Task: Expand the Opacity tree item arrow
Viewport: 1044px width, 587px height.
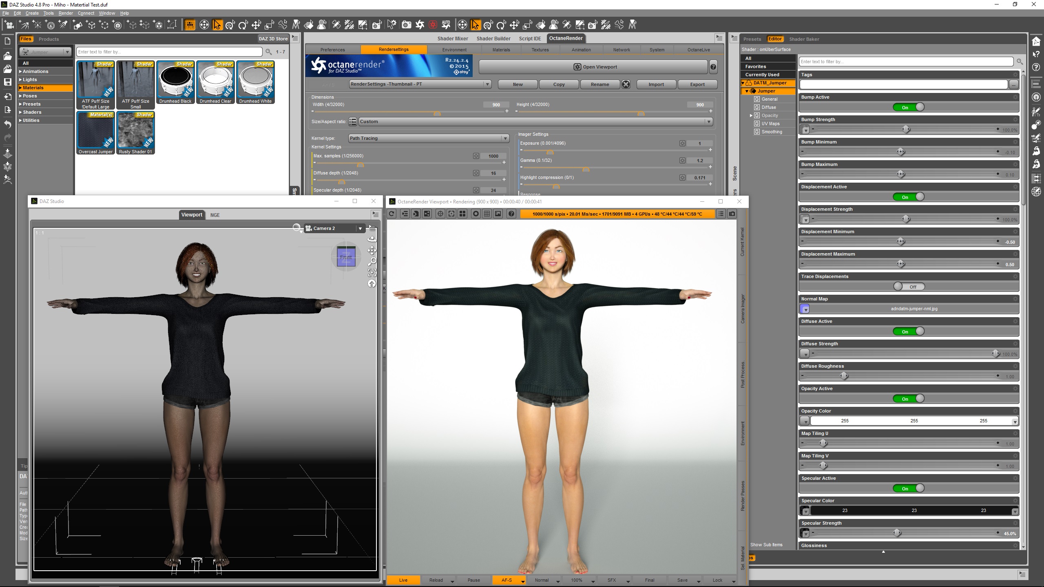Action: tap(751, 115)
